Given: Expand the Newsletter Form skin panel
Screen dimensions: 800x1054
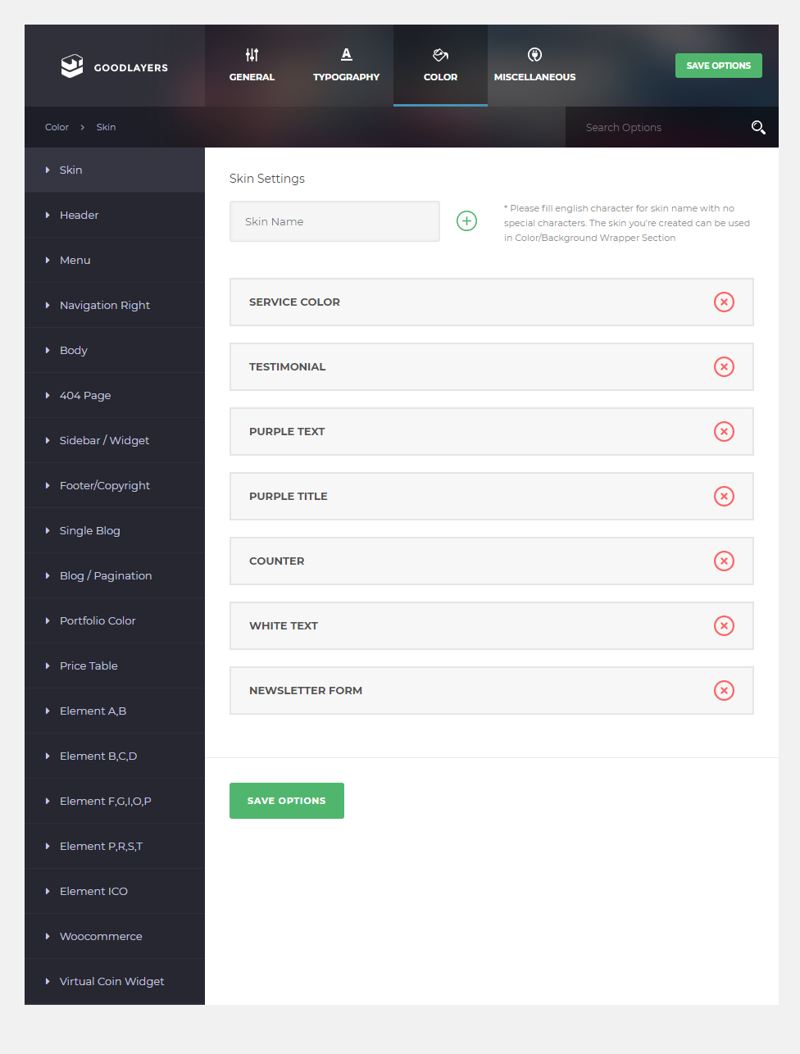Looking at the screenshot, I should click(492, 690).
